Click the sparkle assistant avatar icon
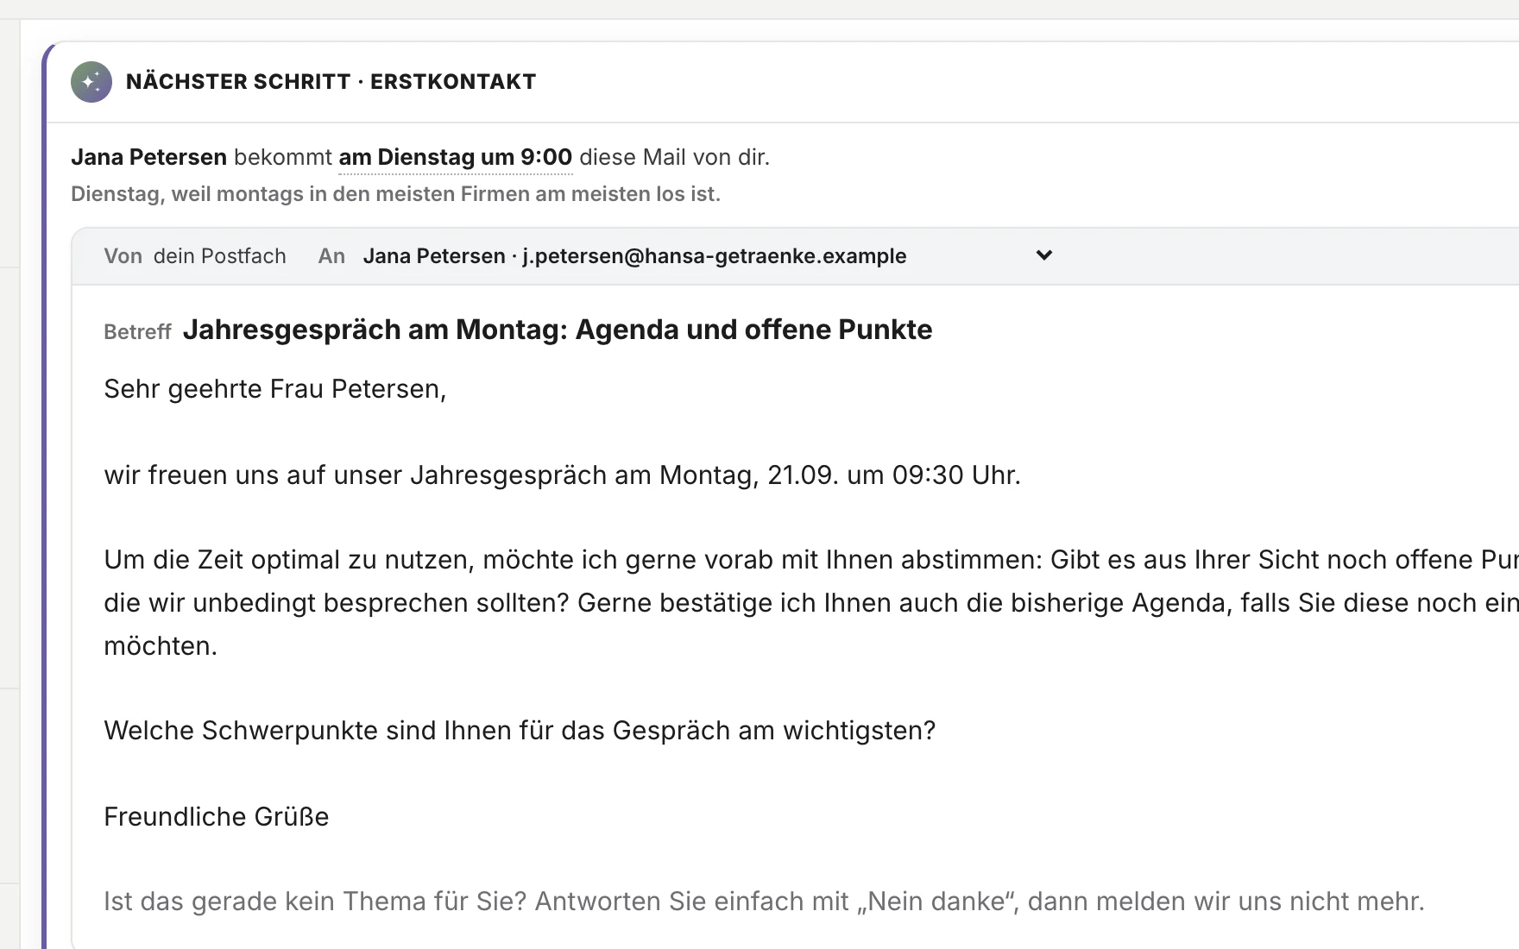Image resolution: width=1519 pixels, height=949 pixels. click(x=91, y=82)
